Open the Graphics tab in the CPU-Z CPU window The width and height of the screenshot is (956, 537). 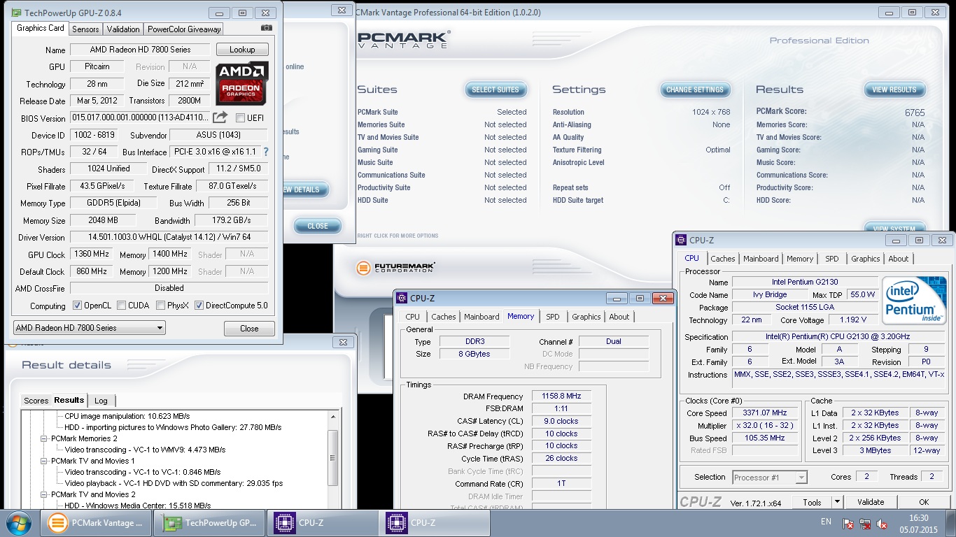[x=866, y=259]
